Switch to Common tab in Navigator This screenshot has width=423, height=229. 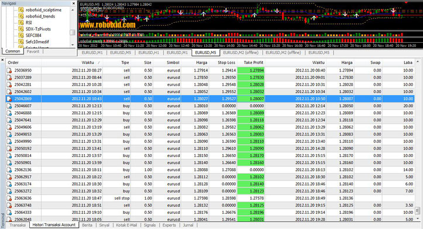[x=12, y=52]
